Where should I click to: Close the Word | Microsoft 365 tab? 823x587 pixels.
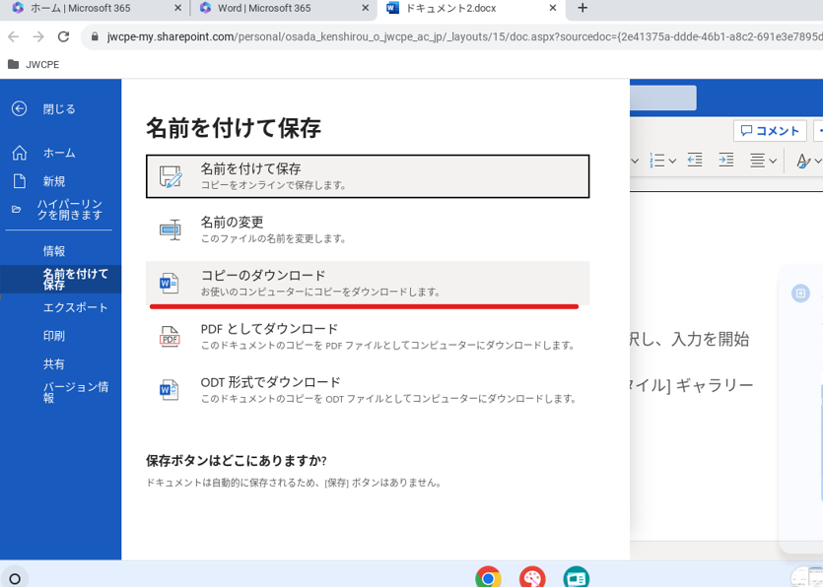pos(366,8)
